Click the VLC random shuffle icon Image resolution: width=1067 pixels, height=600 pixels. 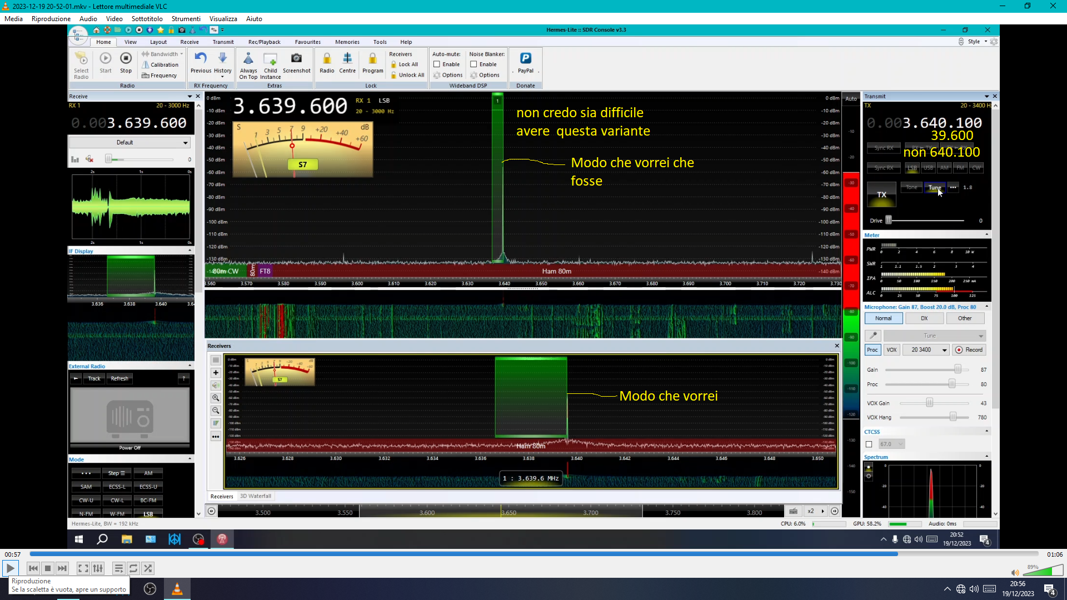[x=148, y=568]
